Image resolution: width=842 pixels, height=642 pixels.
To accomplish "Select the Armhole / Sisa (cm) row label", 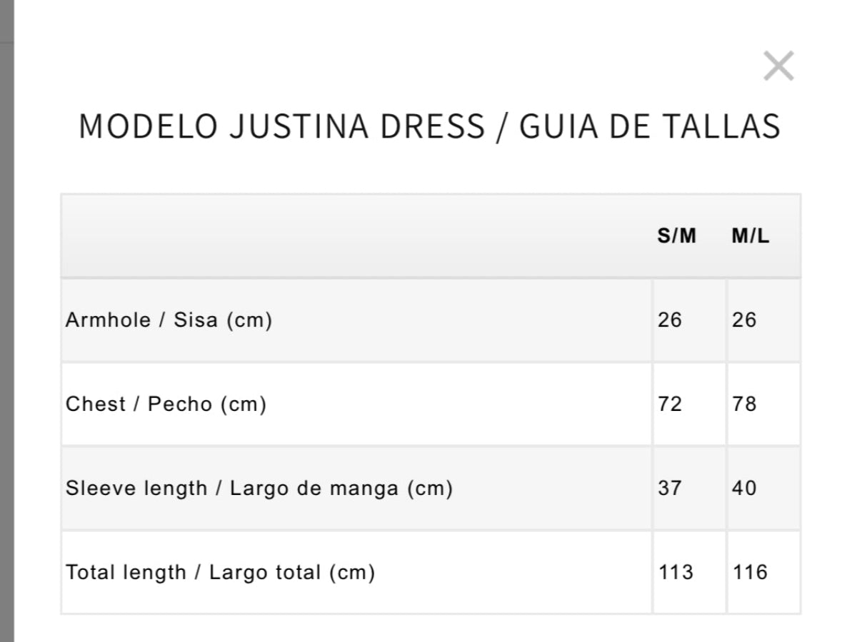I will point(169,320).
